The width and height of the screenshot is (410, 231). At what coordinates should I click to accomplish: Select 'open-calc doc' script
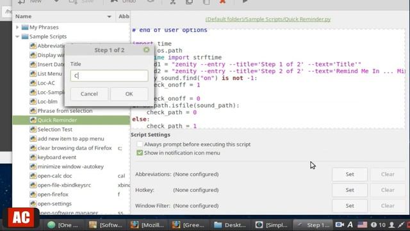[x=54, y=176]
